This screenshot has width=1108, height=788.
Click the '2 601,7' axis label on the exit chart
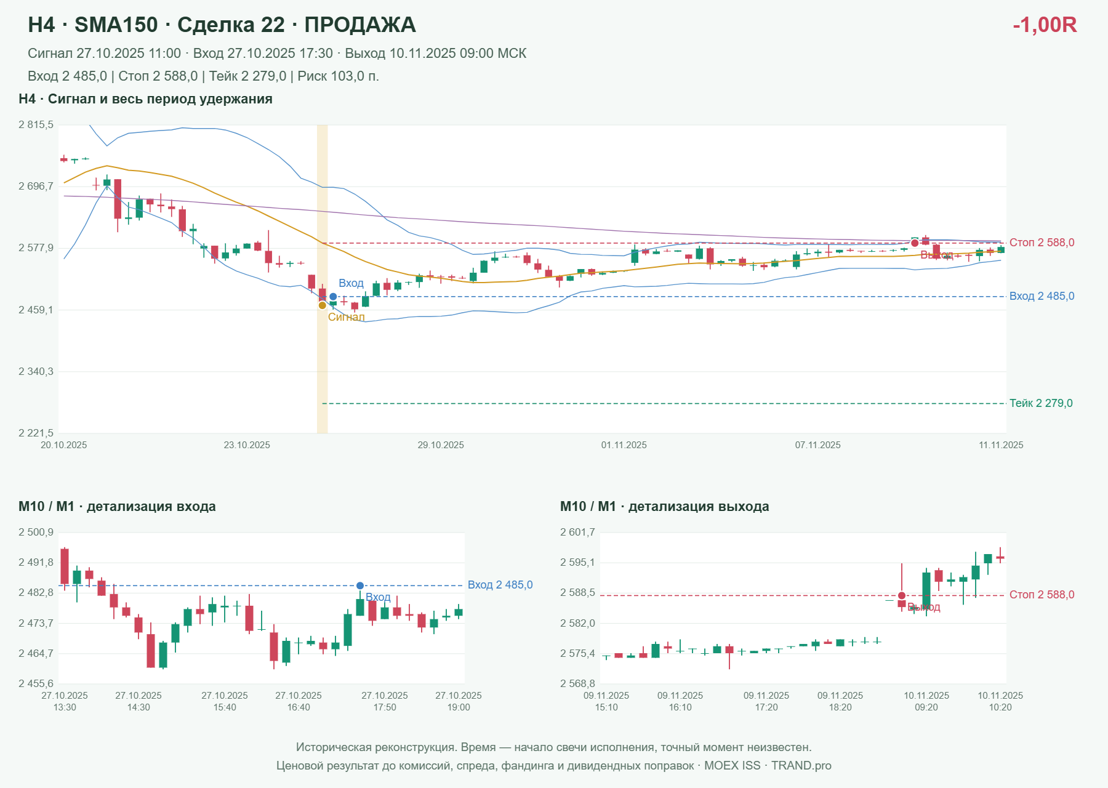coord(577,533)
